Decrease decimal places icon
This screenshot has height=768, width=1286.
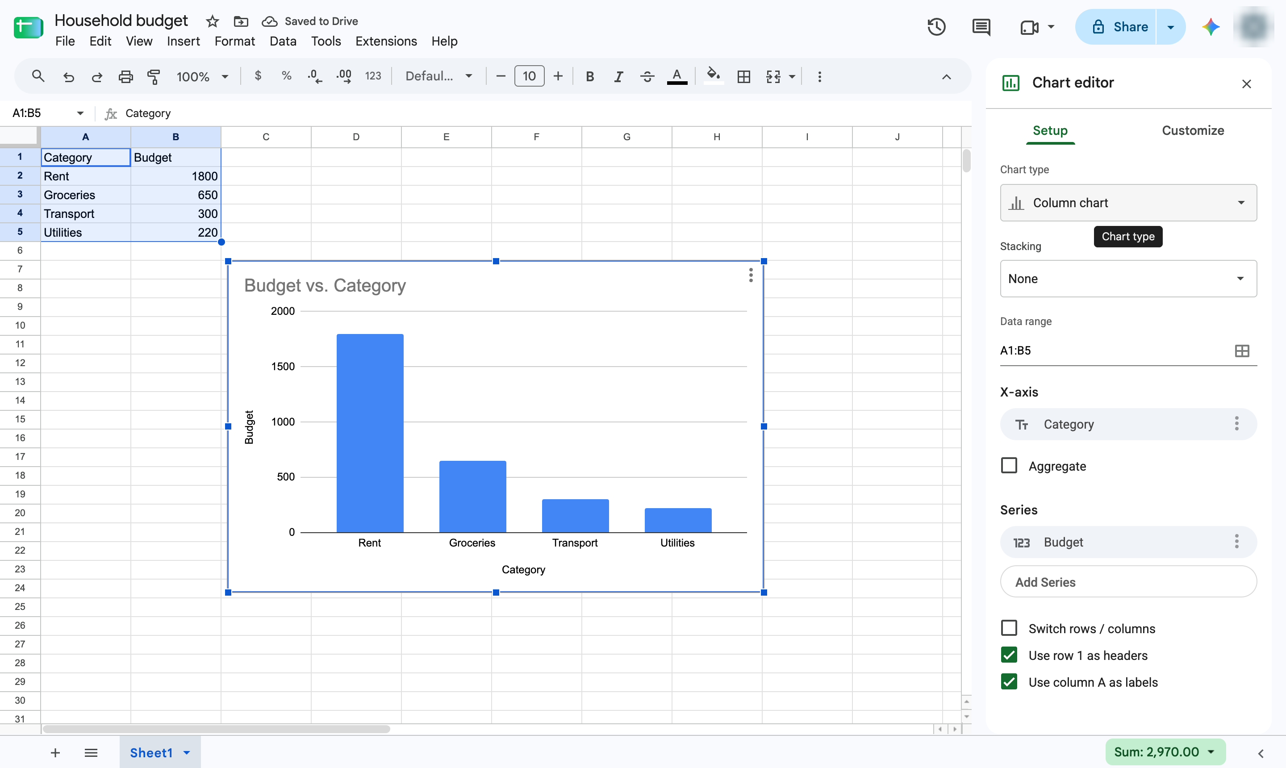pos(315,77)
